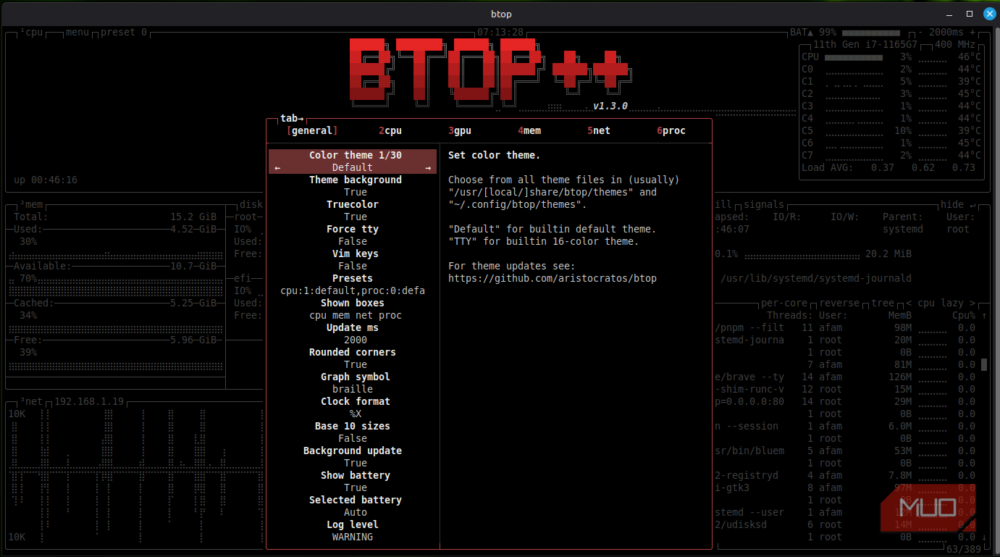This screenshot has height=557, width=1000.
Task: Click the e/brave --ty process row
Action: tap(845, 377)
